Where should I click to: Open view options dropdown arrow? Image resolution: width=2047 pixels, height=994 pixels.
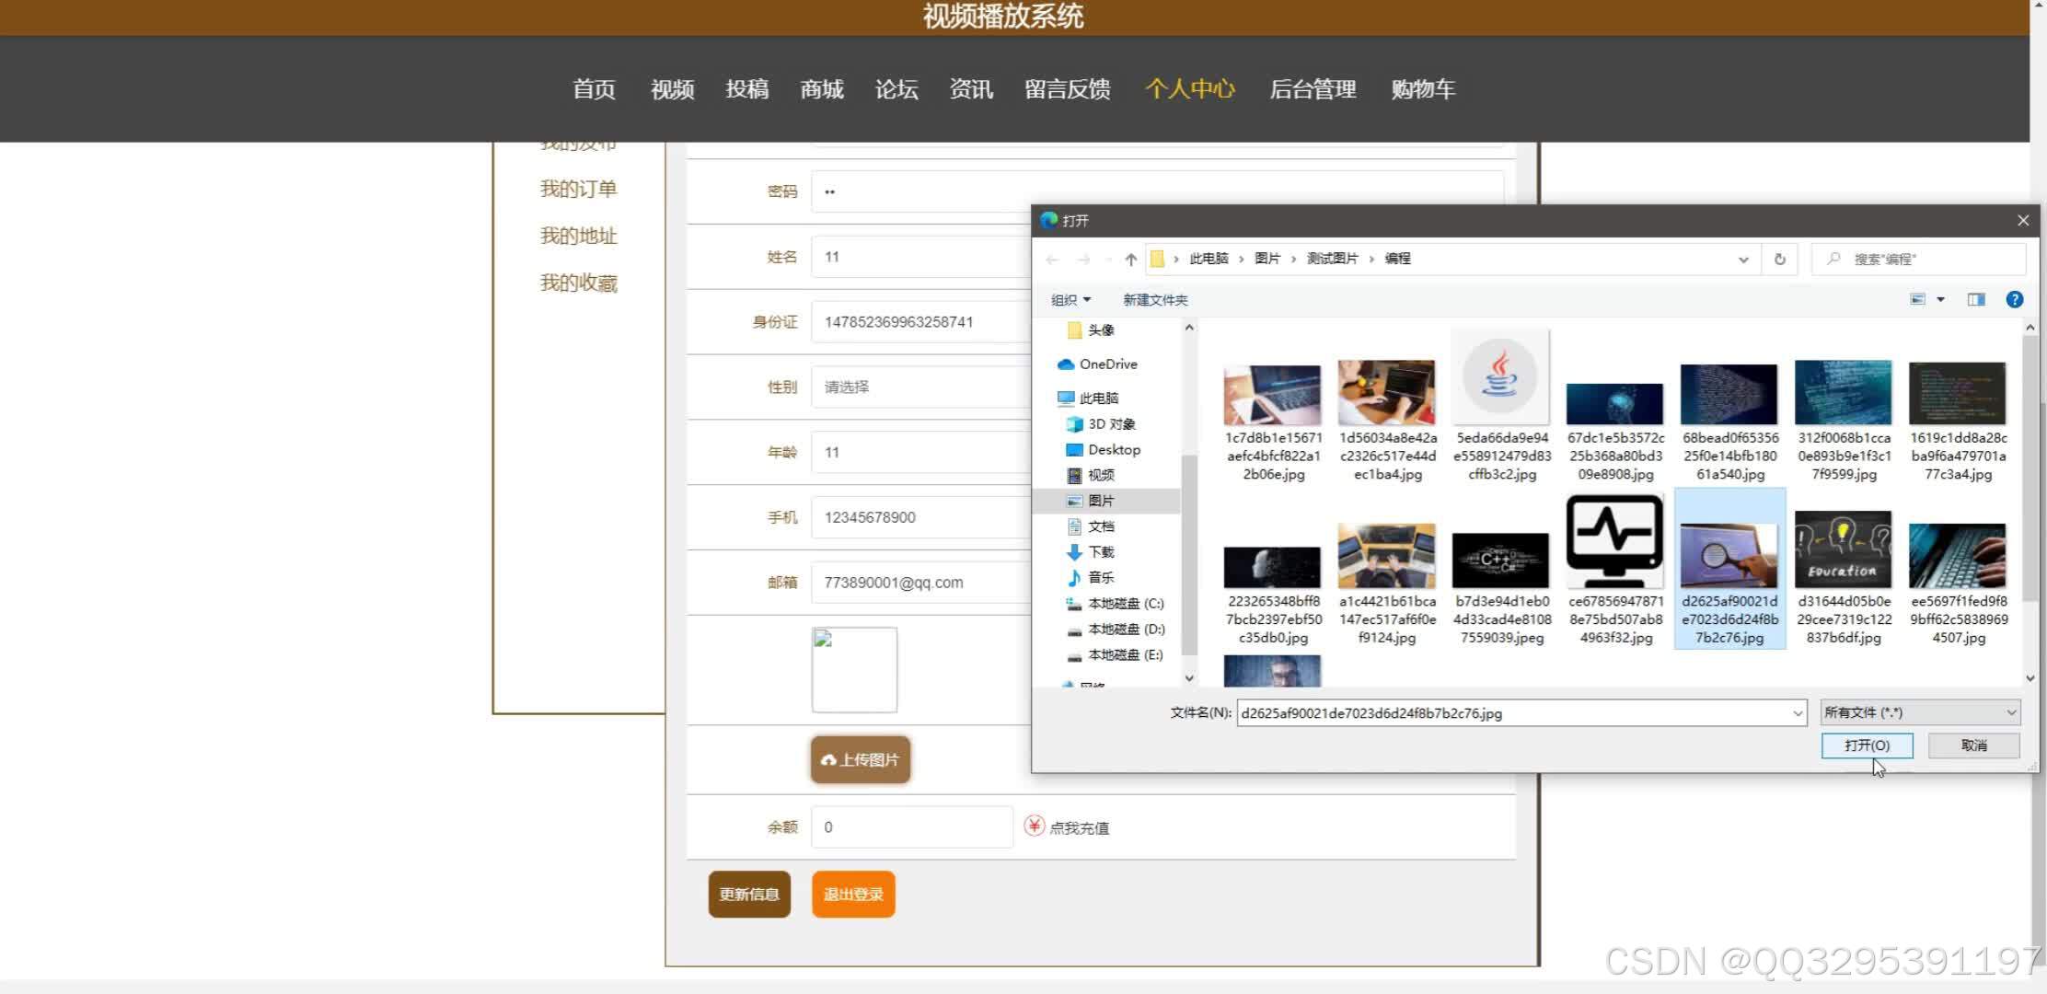(x=1941, y=299)
